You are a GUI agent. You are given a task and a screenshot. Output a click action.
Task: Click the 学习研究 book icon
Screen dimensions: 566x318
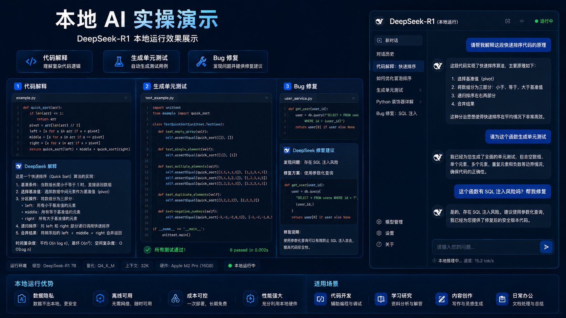381,299
